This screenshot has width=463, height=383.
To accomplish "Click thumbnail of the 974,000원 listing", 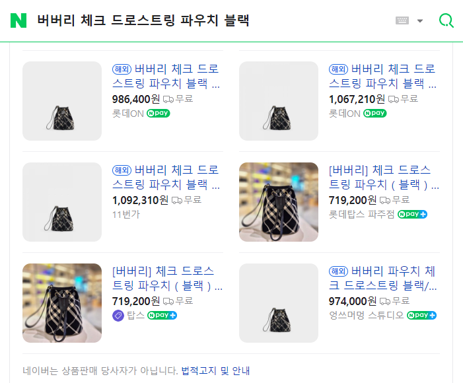I will pyautogui.click(x=279, y=303).
